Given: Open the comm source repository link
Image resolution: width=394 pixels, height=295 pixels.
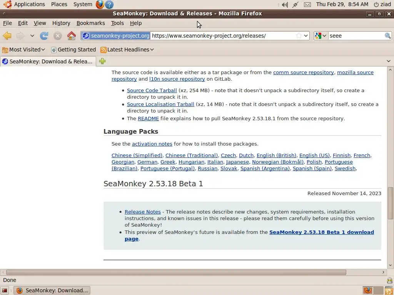Looking at the screenshot, I should click(x=303, y=73).
